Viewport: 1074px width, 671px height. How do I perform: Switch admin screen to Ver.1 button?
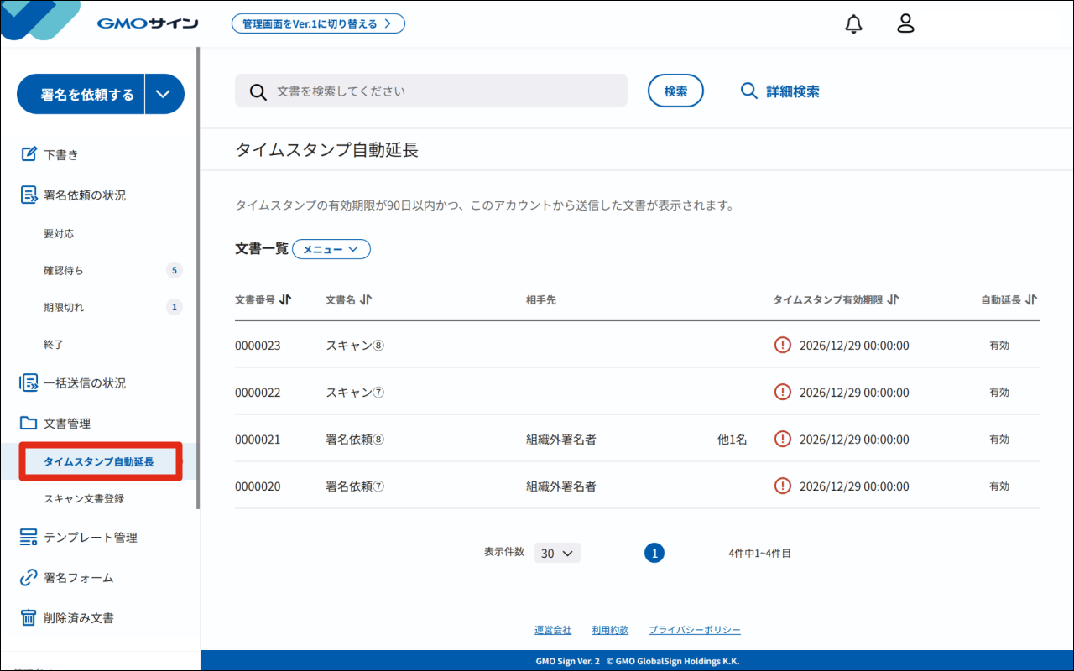click(x=318, y=23)
